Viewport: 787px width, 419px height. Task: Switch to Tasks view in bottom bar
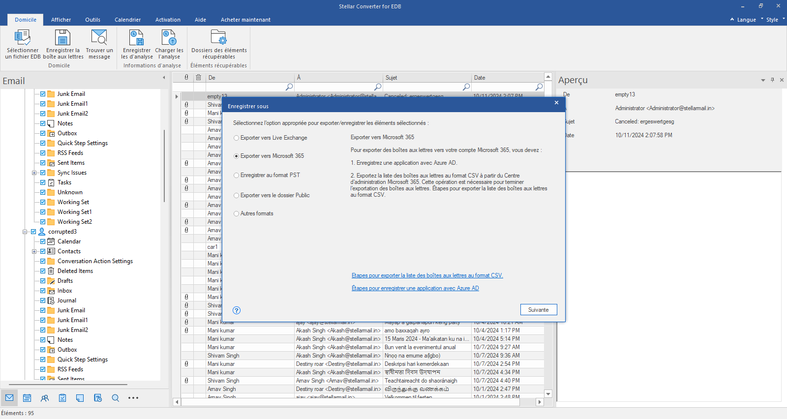62,398
